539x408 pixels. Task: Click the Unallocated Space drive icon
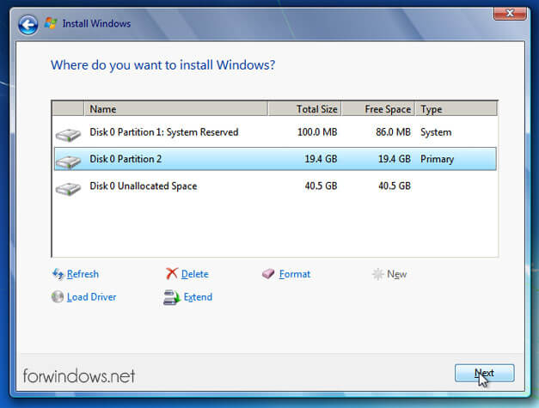(68, 187)
